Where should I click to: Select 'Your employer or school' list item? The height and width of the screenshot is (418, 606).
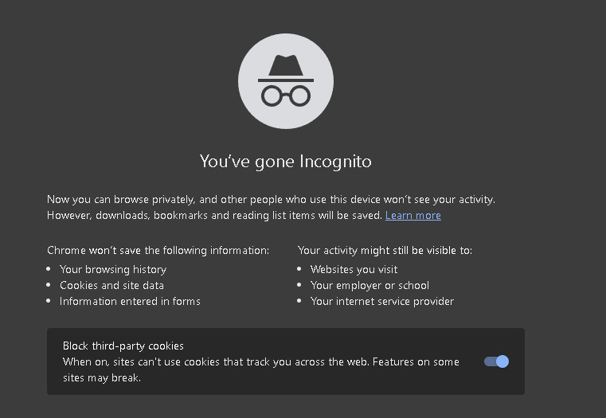tap(369, 285)
